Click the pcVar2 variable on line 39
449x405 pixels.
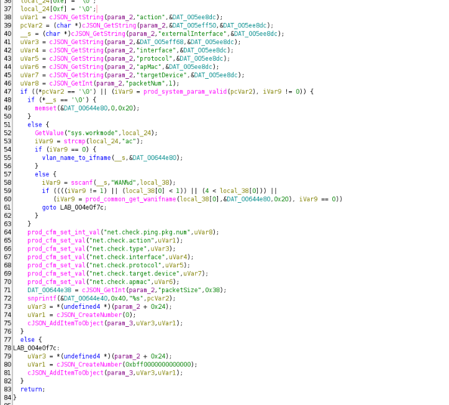[x=31, y=25]
